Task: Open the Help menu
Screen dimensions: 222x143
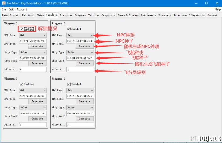Action: (x=218, y=9)
